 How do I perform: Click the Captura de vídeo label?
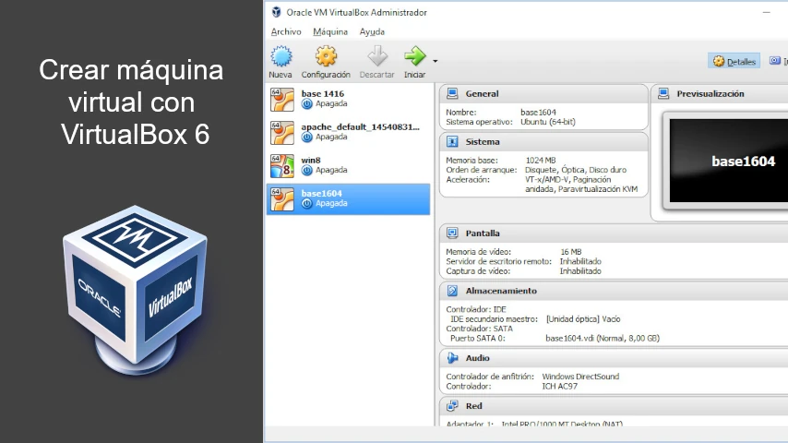point(478,271)
